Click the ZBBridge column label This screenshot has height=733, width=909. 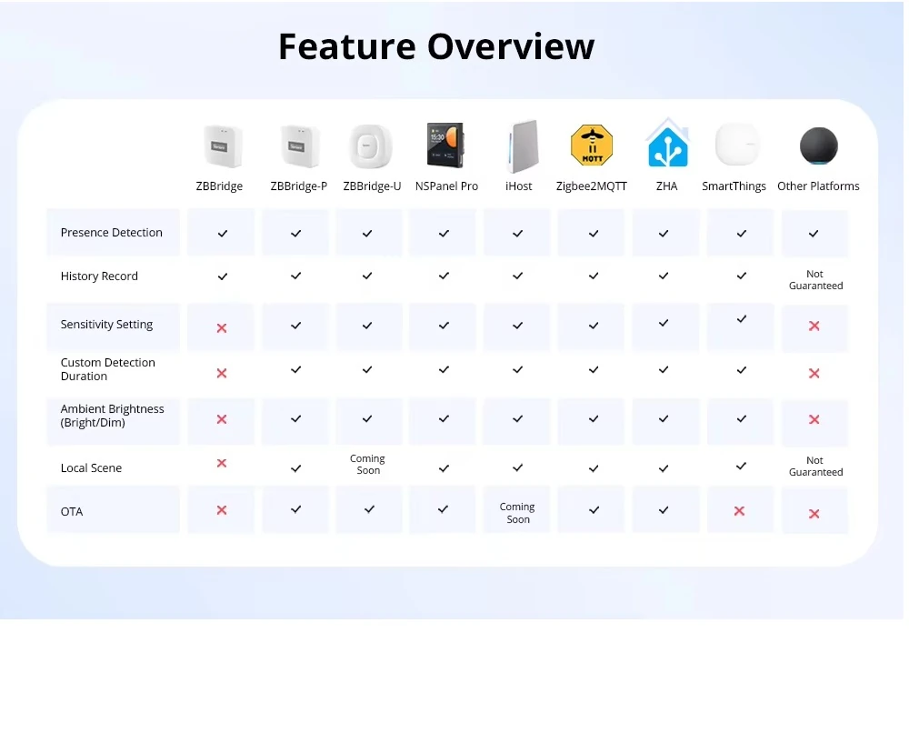(219, 186)
